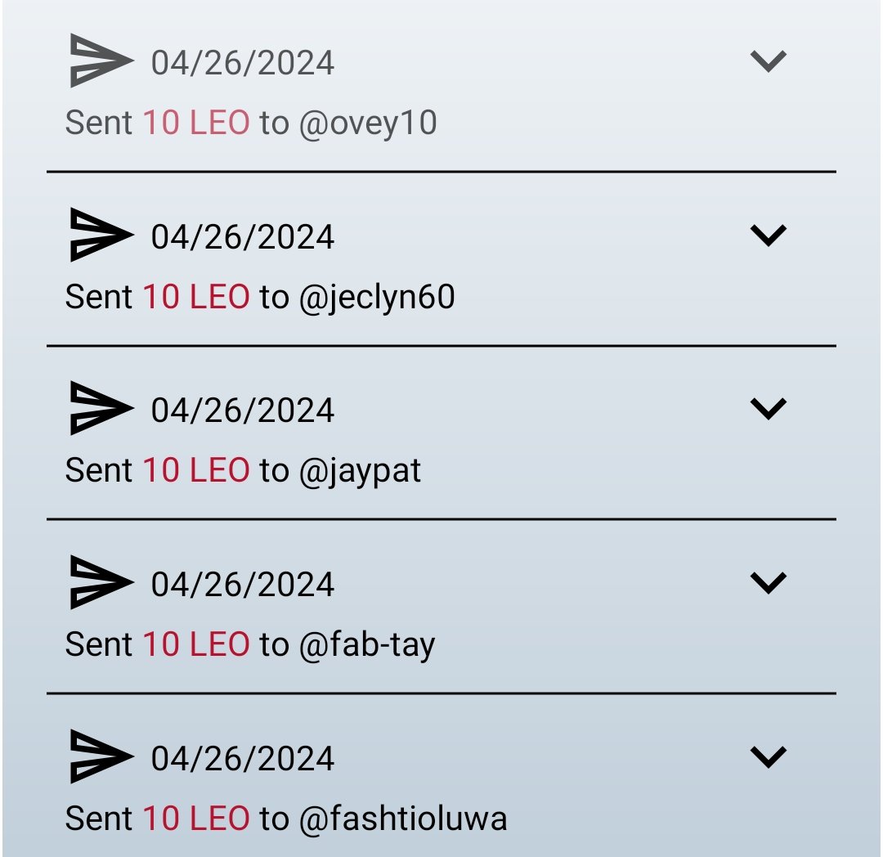Click the send icon beside the jeclyn60 transfer
This screenshot has width=883, height=857.
click(x=102, y=235)
